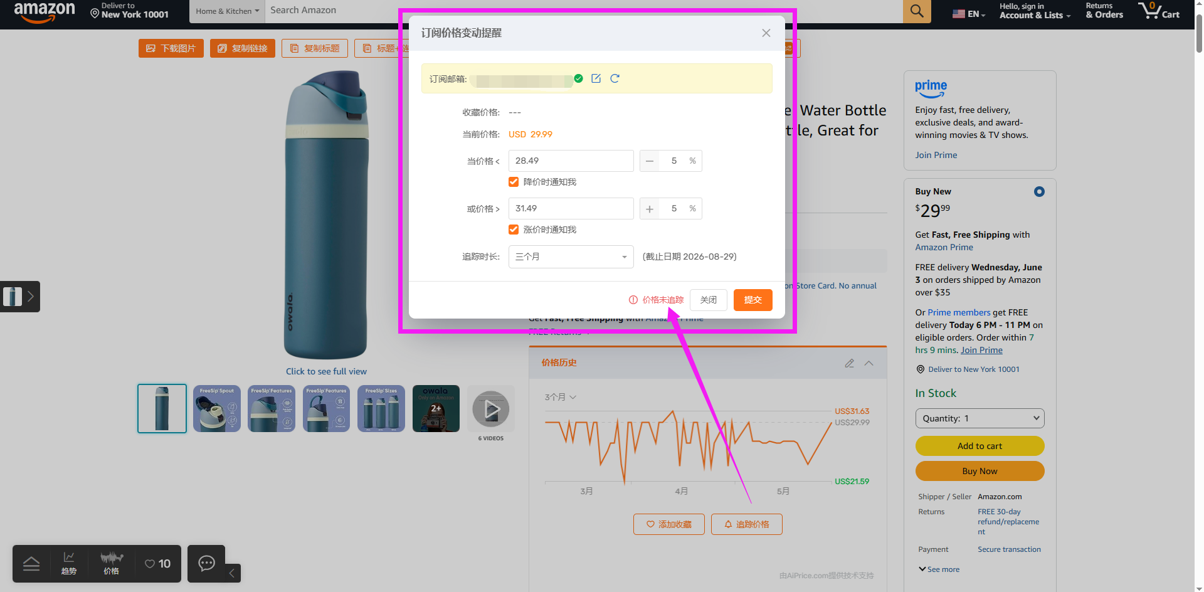Click the plus percent stepper button
Image resolution: width=1204 pixels, height=592 pixels.
(650, 209)
